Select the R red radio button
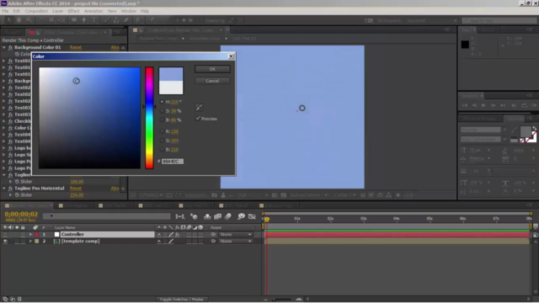Viewport: 539px width, 303px height. tap(162, 131)
